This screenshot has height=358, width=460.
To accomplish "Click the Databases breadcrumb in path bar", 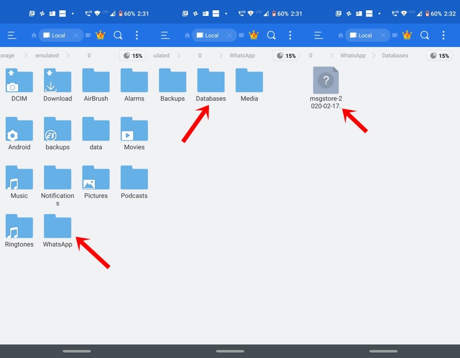I will pos(395,56).
